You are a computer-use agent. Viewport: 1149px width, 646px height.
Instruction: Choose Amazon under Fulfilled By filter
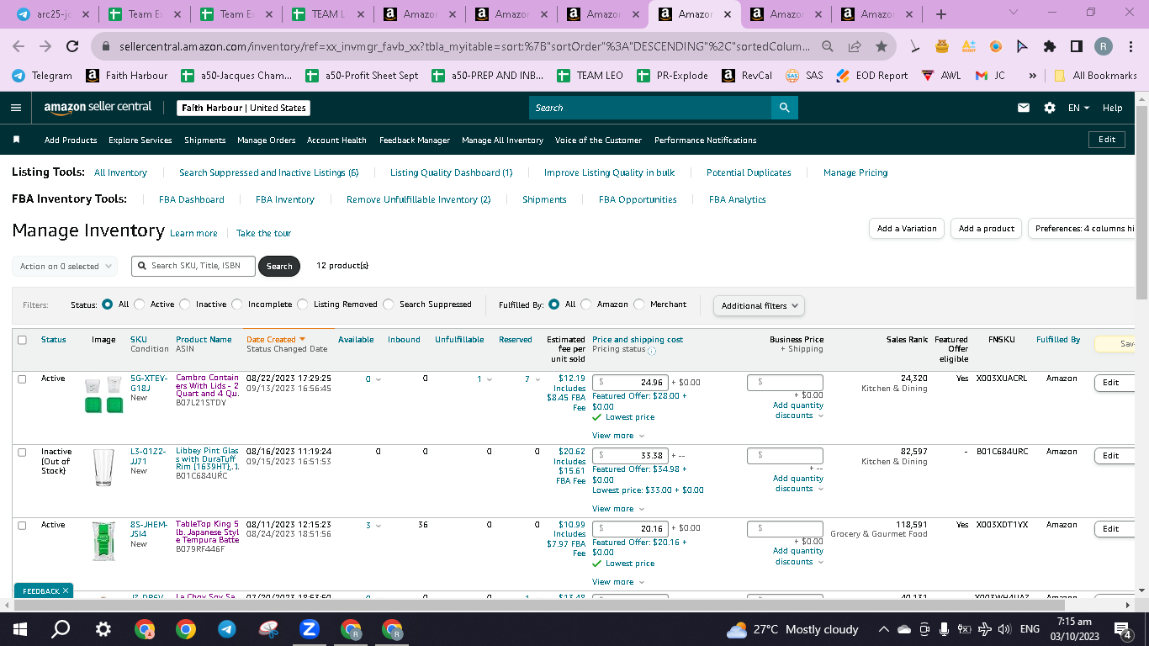[586, 304]
